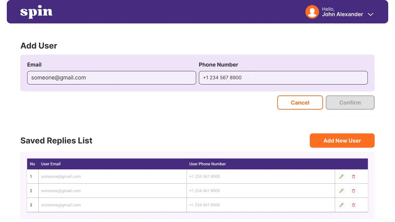Screen dimensions: 395x222
Task: Select the phone number cell in row 1
Action: [261, 177]
